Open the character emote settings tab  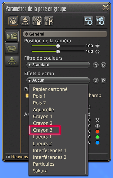pyautogui.click(x=49, y=21)
